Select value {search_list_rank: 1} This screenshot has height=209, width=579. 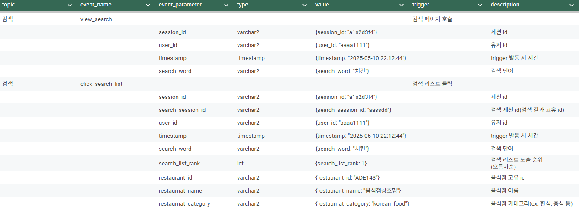(x=341, y=164)
